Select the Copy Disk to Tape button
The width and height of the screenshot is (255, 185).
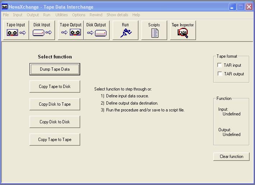[55, 104]
